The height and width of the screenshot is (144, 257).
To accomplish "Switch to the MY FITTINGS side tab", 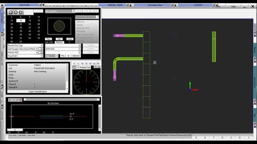I will tap(2, 58).
